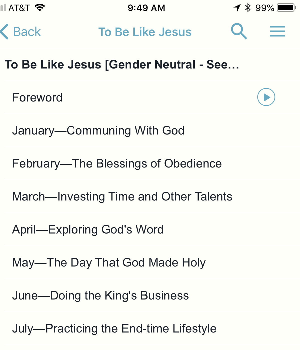Play the Foreword audio

coord(266,97)
